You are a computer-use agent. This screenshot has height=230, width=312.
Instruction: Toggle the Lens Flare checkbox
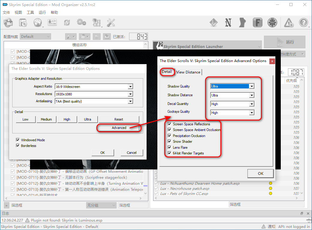click(170, 148)
